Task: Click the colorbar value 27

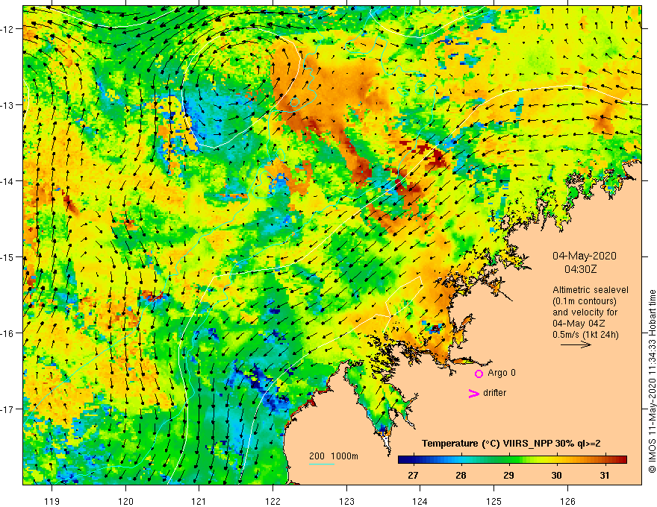Action: click(413, 475)
